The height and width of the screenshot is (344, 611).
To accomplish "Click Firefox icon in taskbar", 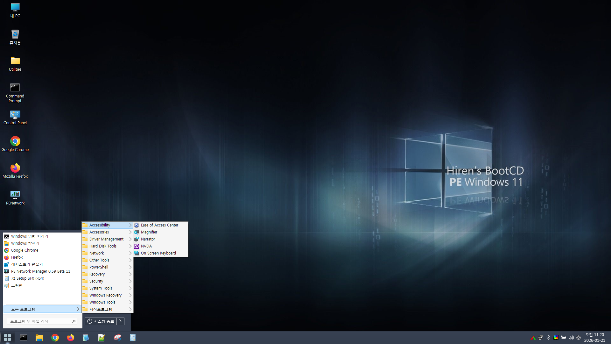I will coord(71,338).
